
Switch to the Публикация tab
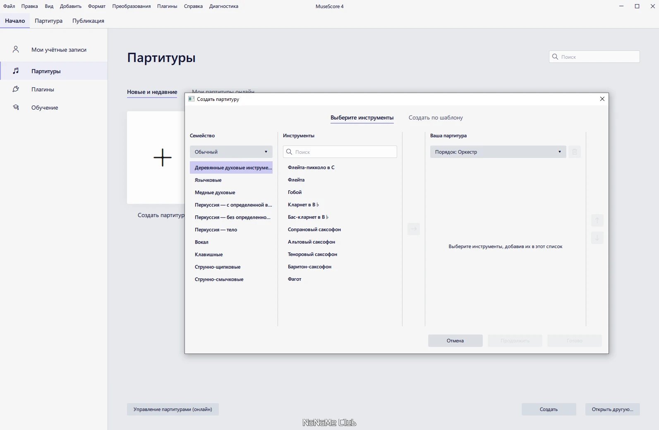88,21
